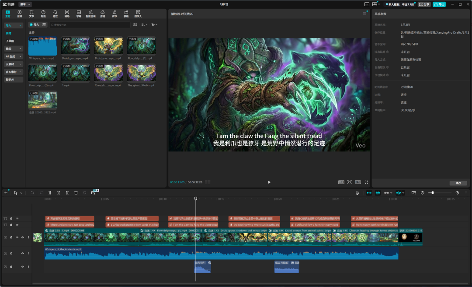
Task: Open the 音频 (Audio) panel tab
Action: 20,14
